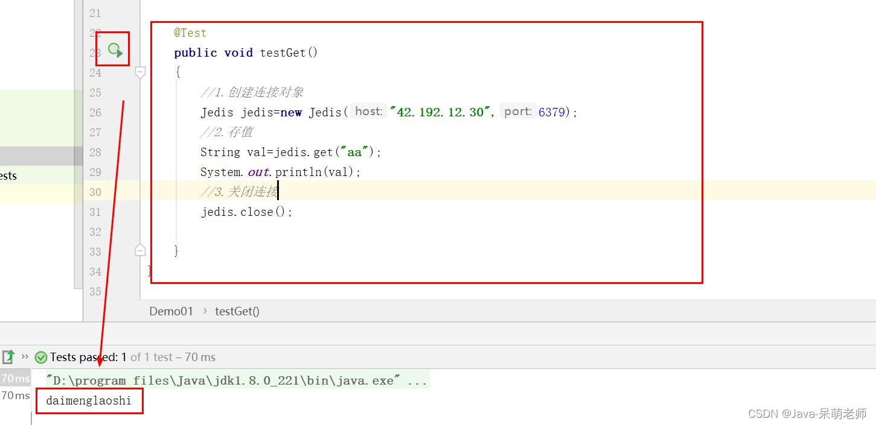Select the highlighted 70 ms test result row

[x=15, y=378]
